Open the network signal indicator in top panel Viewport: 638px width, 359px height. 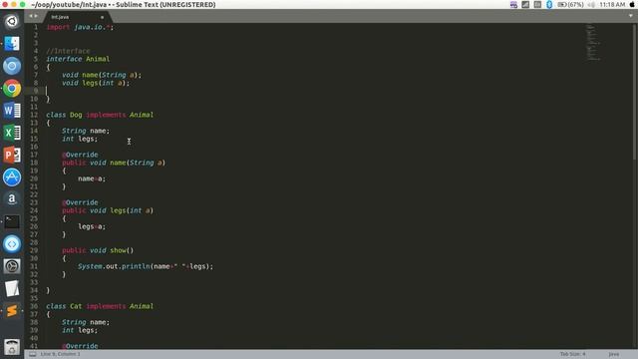[525, 4]
